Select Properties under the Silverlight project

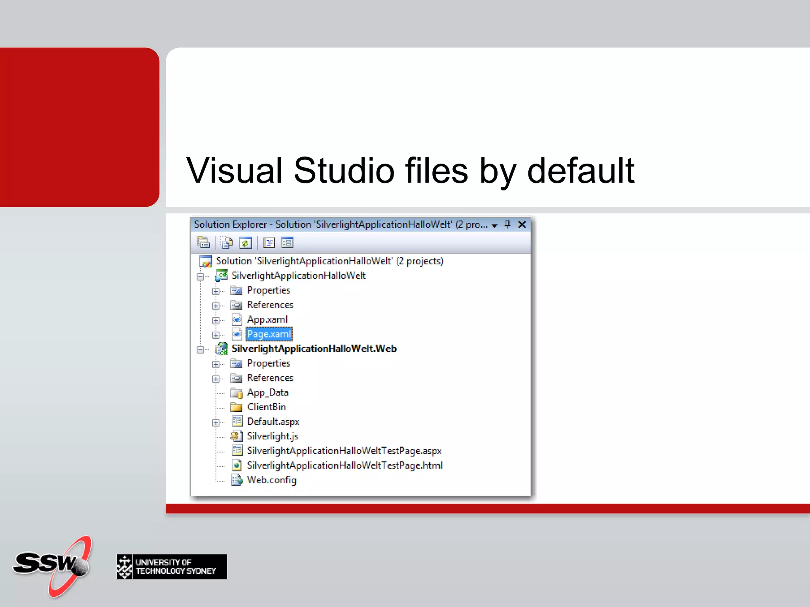269,290
